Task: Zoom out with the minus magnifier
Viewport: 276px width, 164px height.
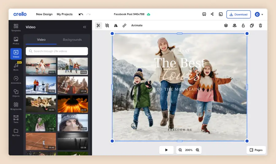Action: click(x=180, y=150)
